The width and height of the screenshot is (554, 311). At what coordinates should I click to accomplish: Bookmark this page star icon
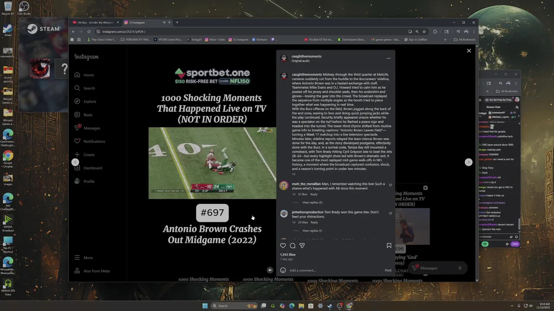(424, 32)
